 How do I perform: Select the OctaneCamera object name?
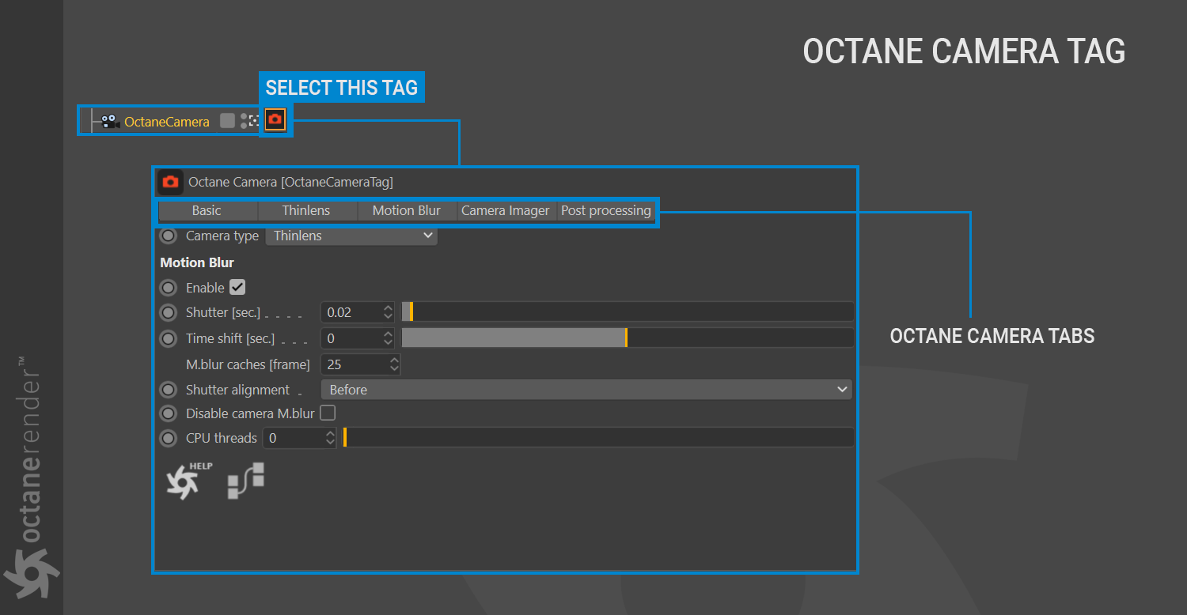tap(167, 122)
